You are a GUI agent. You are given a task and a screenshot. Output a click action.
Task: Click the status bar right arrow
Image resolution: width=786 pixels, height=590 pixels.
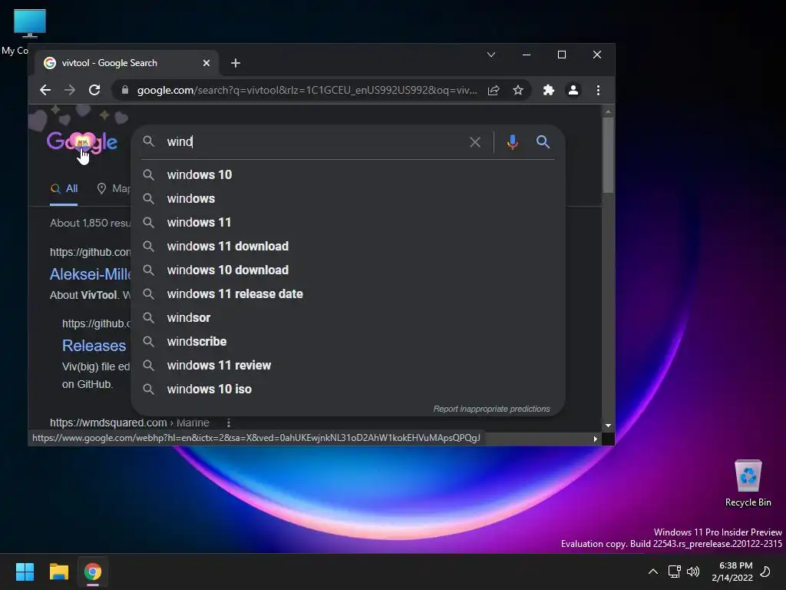click(595, 439)
